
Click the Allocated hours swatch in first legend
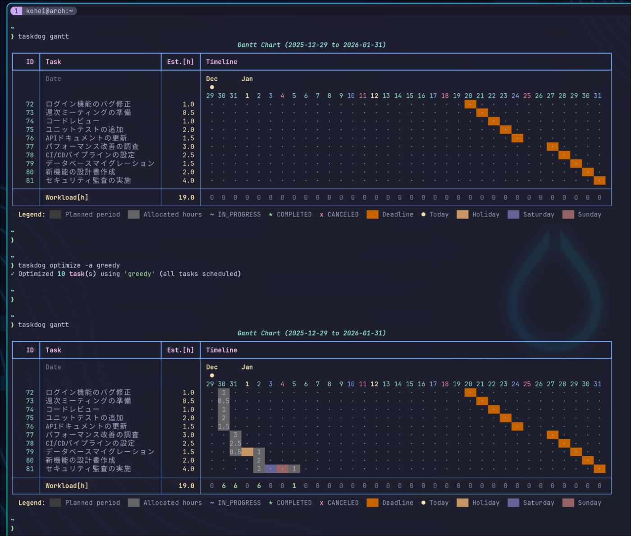coord(134,215)
